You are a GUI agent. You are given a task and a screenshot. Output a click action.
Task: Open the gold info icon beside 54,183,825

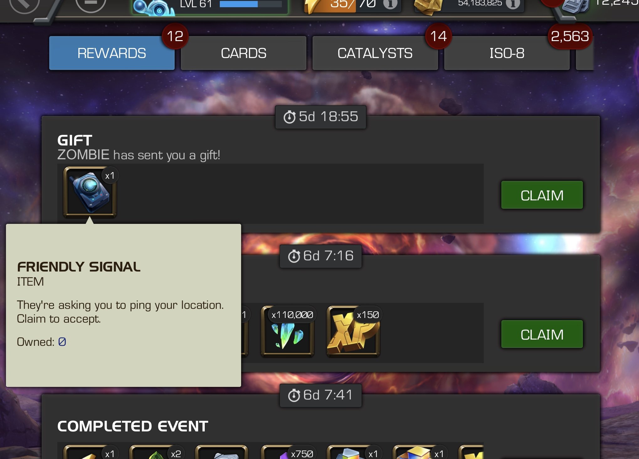pyautogui.click(x=513, y=4)
